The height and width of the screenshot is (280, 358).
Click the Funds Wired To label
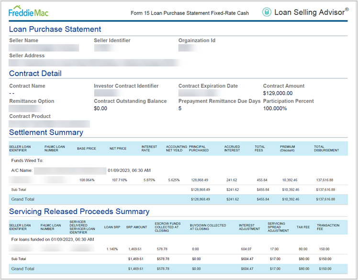click(27, 161)
